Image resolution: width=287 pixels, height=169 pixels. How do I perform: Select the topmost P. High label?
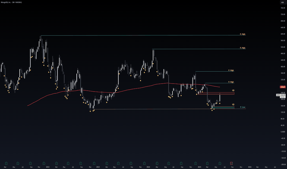(x=243, y=34)
